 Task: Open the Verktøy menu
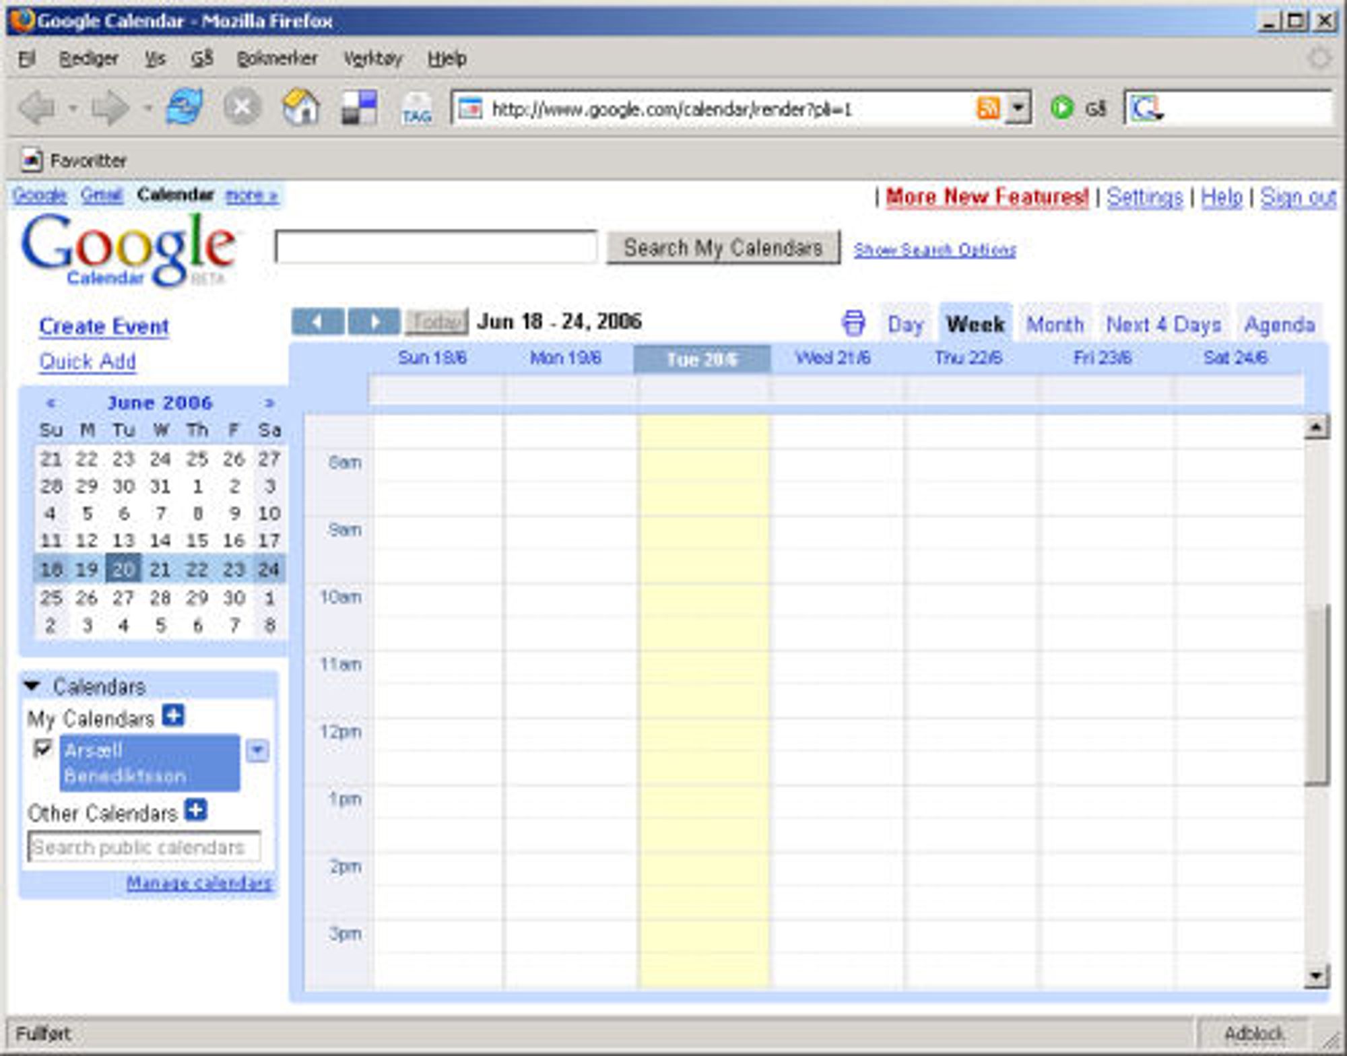[372, 59]
